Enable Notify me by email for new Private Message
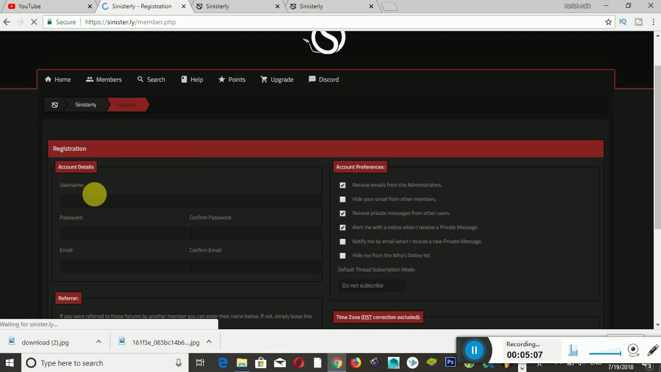 (x=342, y=241)
